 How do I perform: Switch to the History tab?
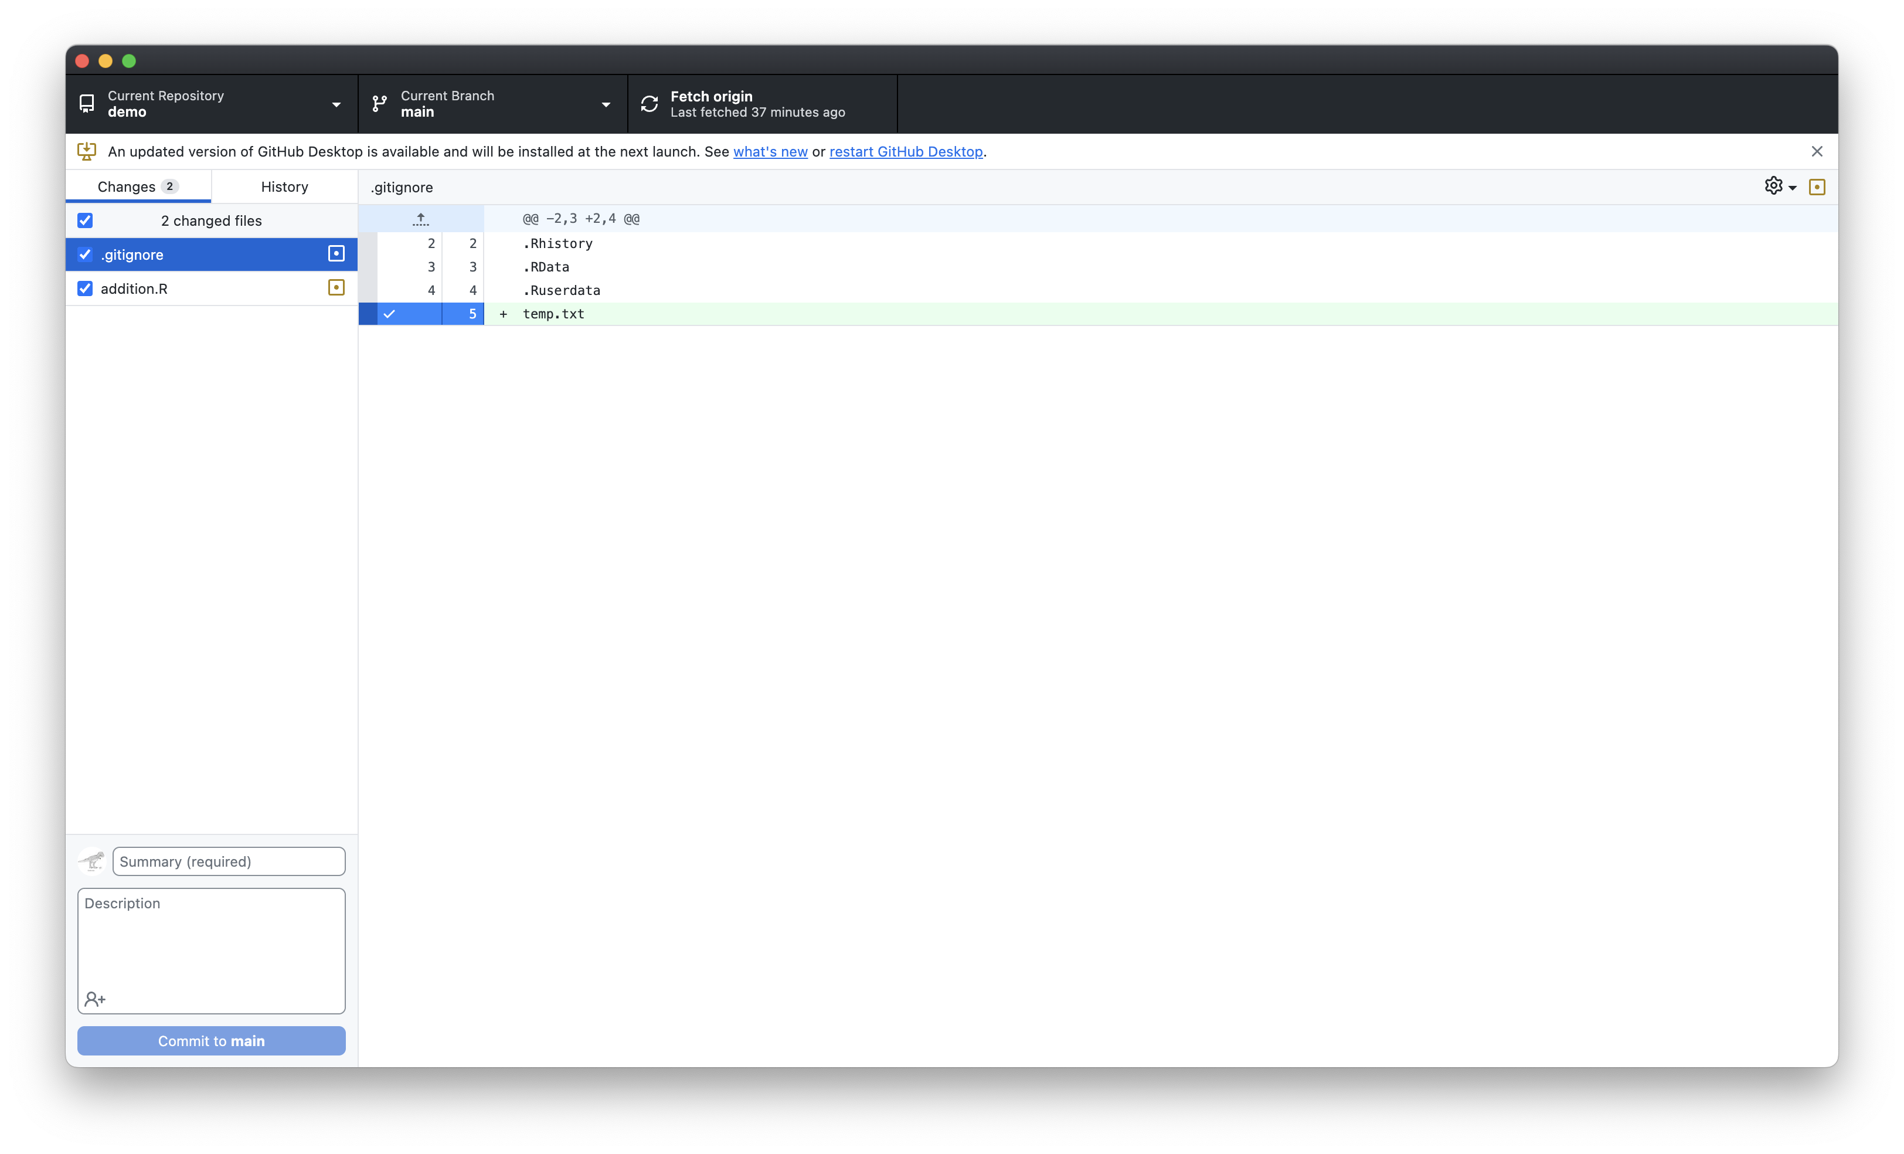tap(284, 186)
